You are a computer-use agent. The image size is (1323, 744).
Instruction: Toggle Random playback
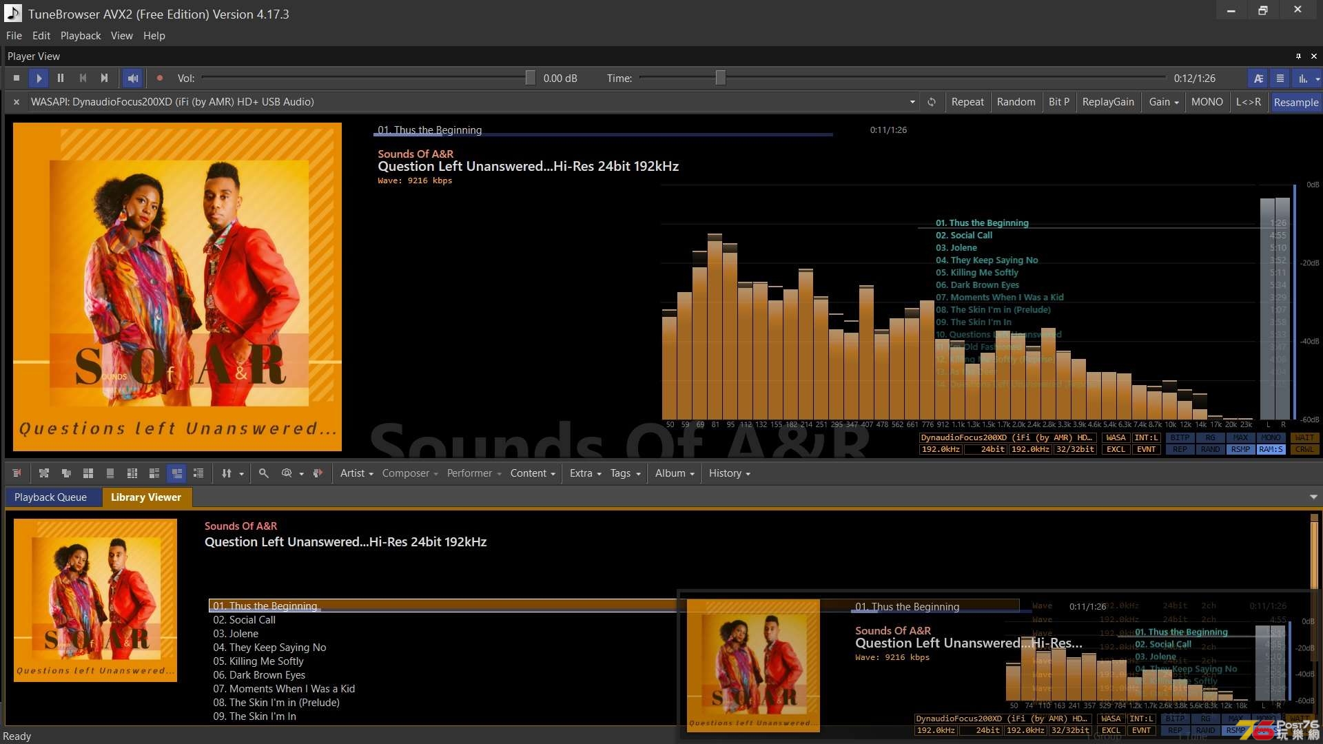click(1016, 102)
